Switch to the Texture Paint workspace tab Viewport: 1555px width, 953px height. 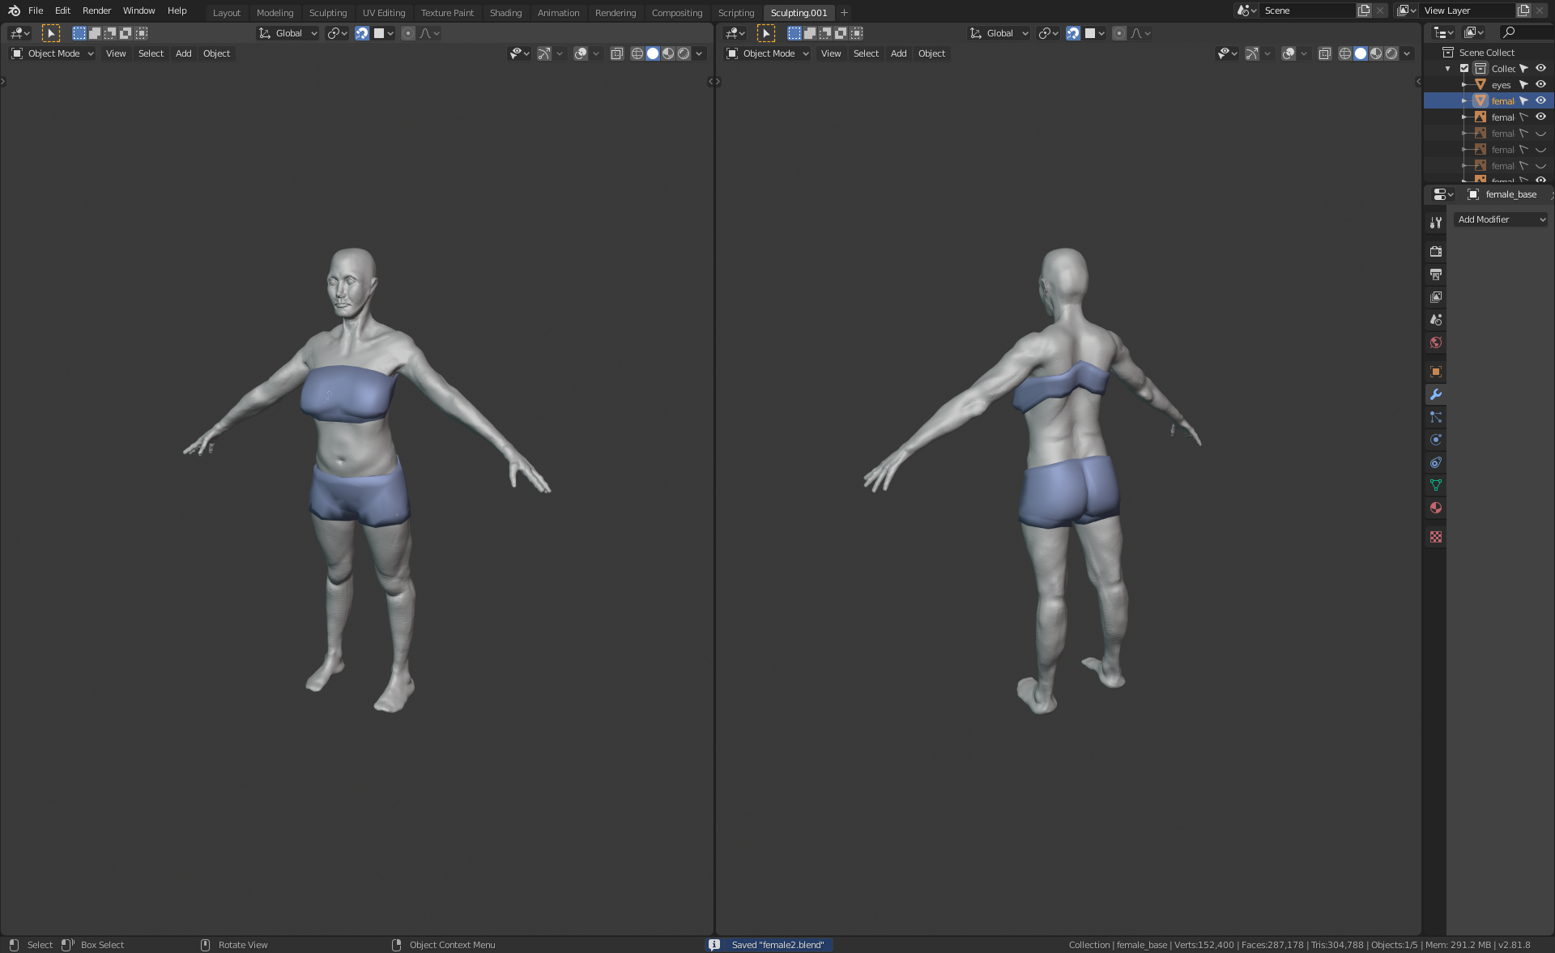point(446,13)
